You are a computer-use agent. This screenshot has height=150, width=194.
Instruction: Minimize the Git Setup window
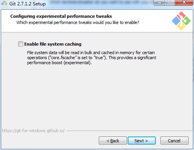tap(159, 3)
